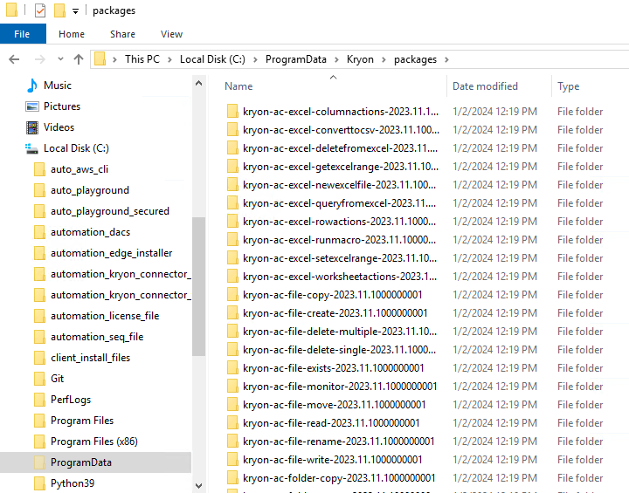This screenshot has height=493, width=629.
Task: Switch to the Home ribbon tab
Action: click(72, 34)
